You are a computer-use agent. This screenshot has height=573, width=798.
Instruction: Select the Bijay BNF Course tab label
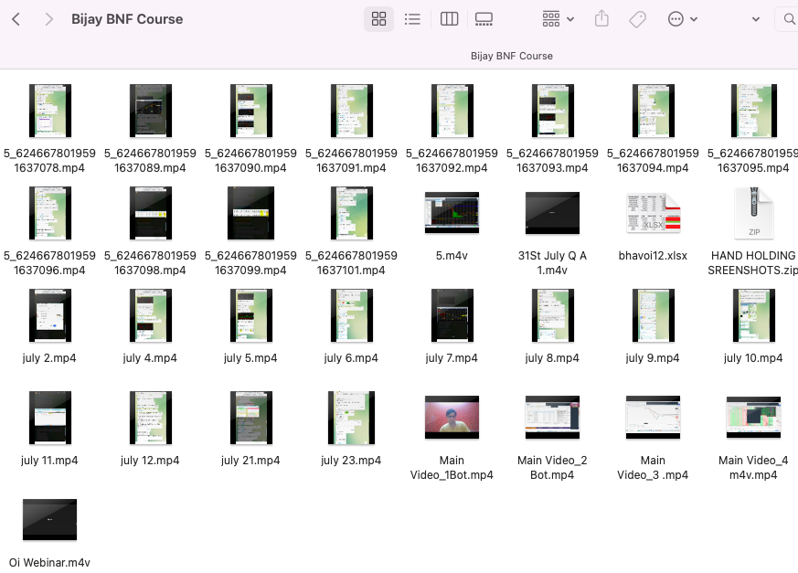[x=511, y=56]
